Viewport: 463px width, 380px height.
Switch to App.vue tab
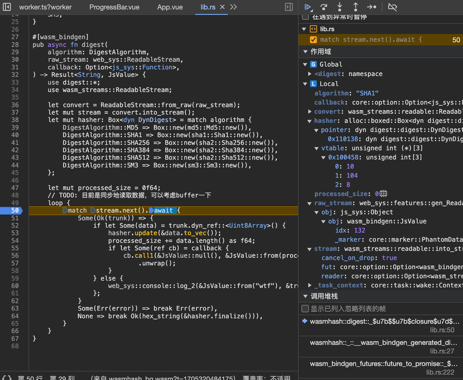pos(170,7)
